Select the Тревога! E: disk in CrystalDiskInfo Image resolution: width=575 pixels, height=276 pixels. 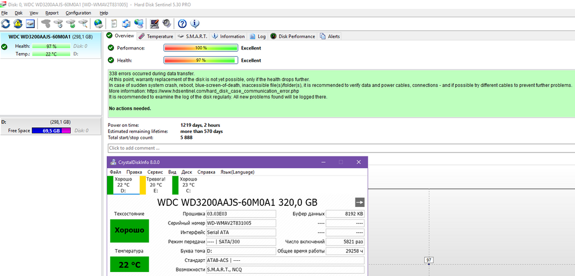click(x=156, y=185)
